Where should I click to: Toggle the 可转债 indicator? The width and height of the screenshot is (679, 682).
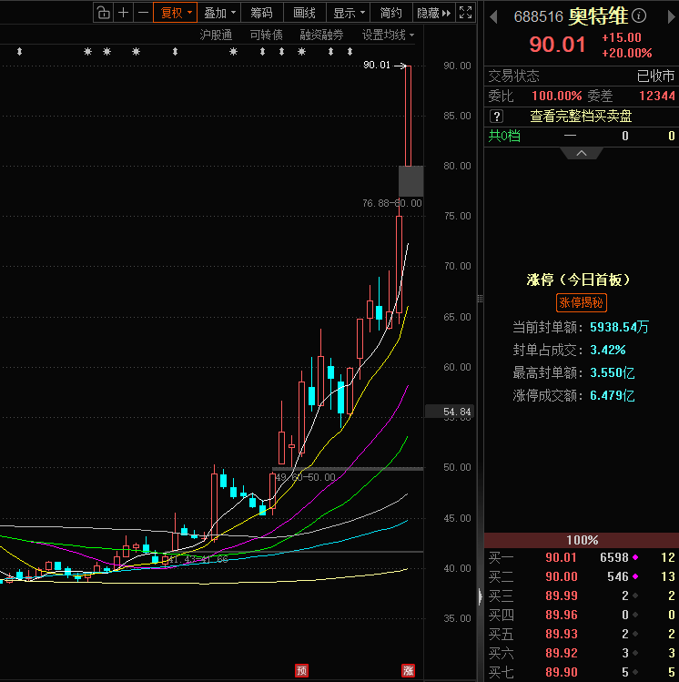point(266,35)
